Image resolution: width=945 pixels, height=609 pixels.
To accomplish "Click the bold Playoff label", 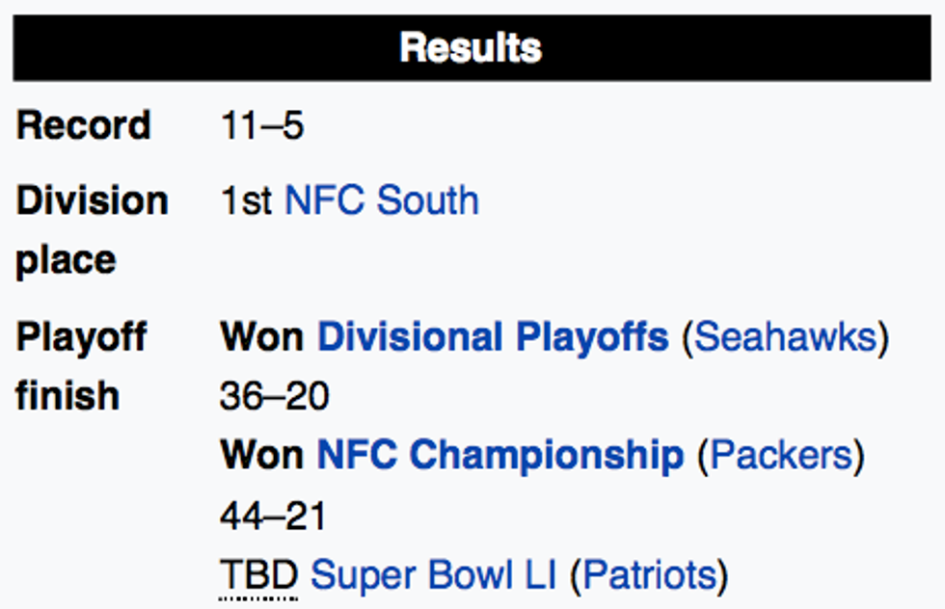I will (81, 337).
